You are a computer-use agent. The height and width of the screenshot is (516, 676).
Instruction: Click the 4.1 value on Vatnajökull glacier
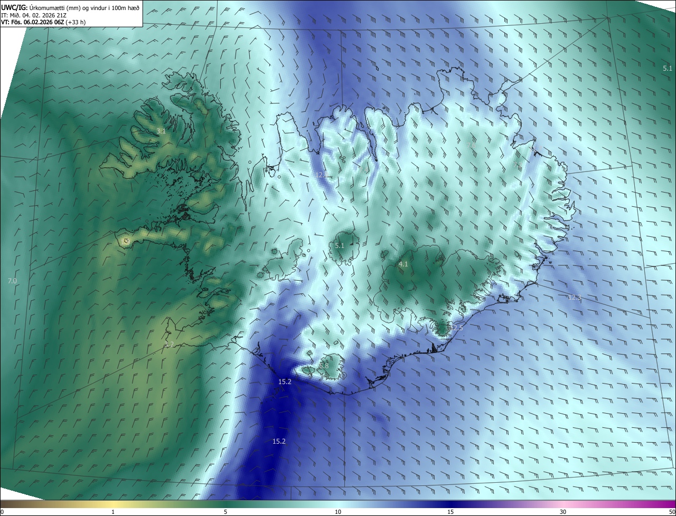click(x=403, y=264)
